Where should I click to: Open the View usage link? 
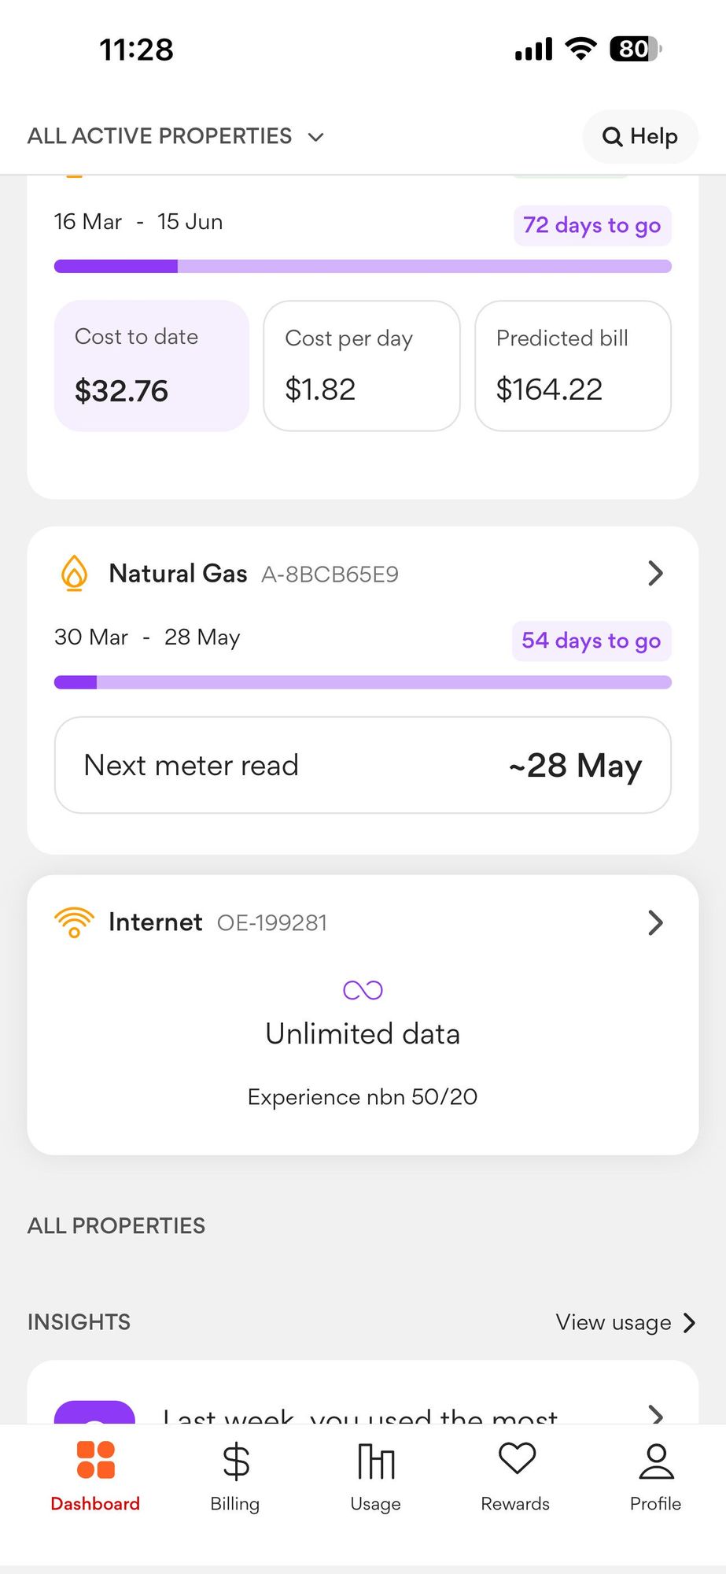coord(625,1322)
